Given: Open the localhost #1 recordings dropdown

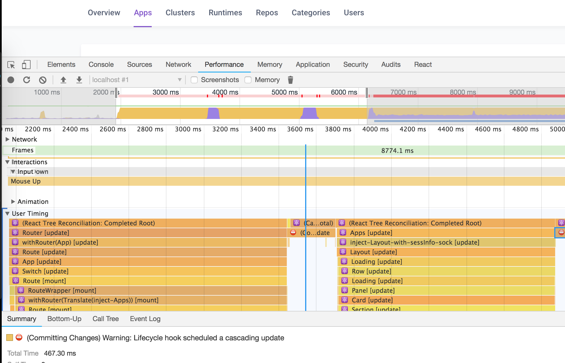Looking at the screenshot, I should [179, 80].
